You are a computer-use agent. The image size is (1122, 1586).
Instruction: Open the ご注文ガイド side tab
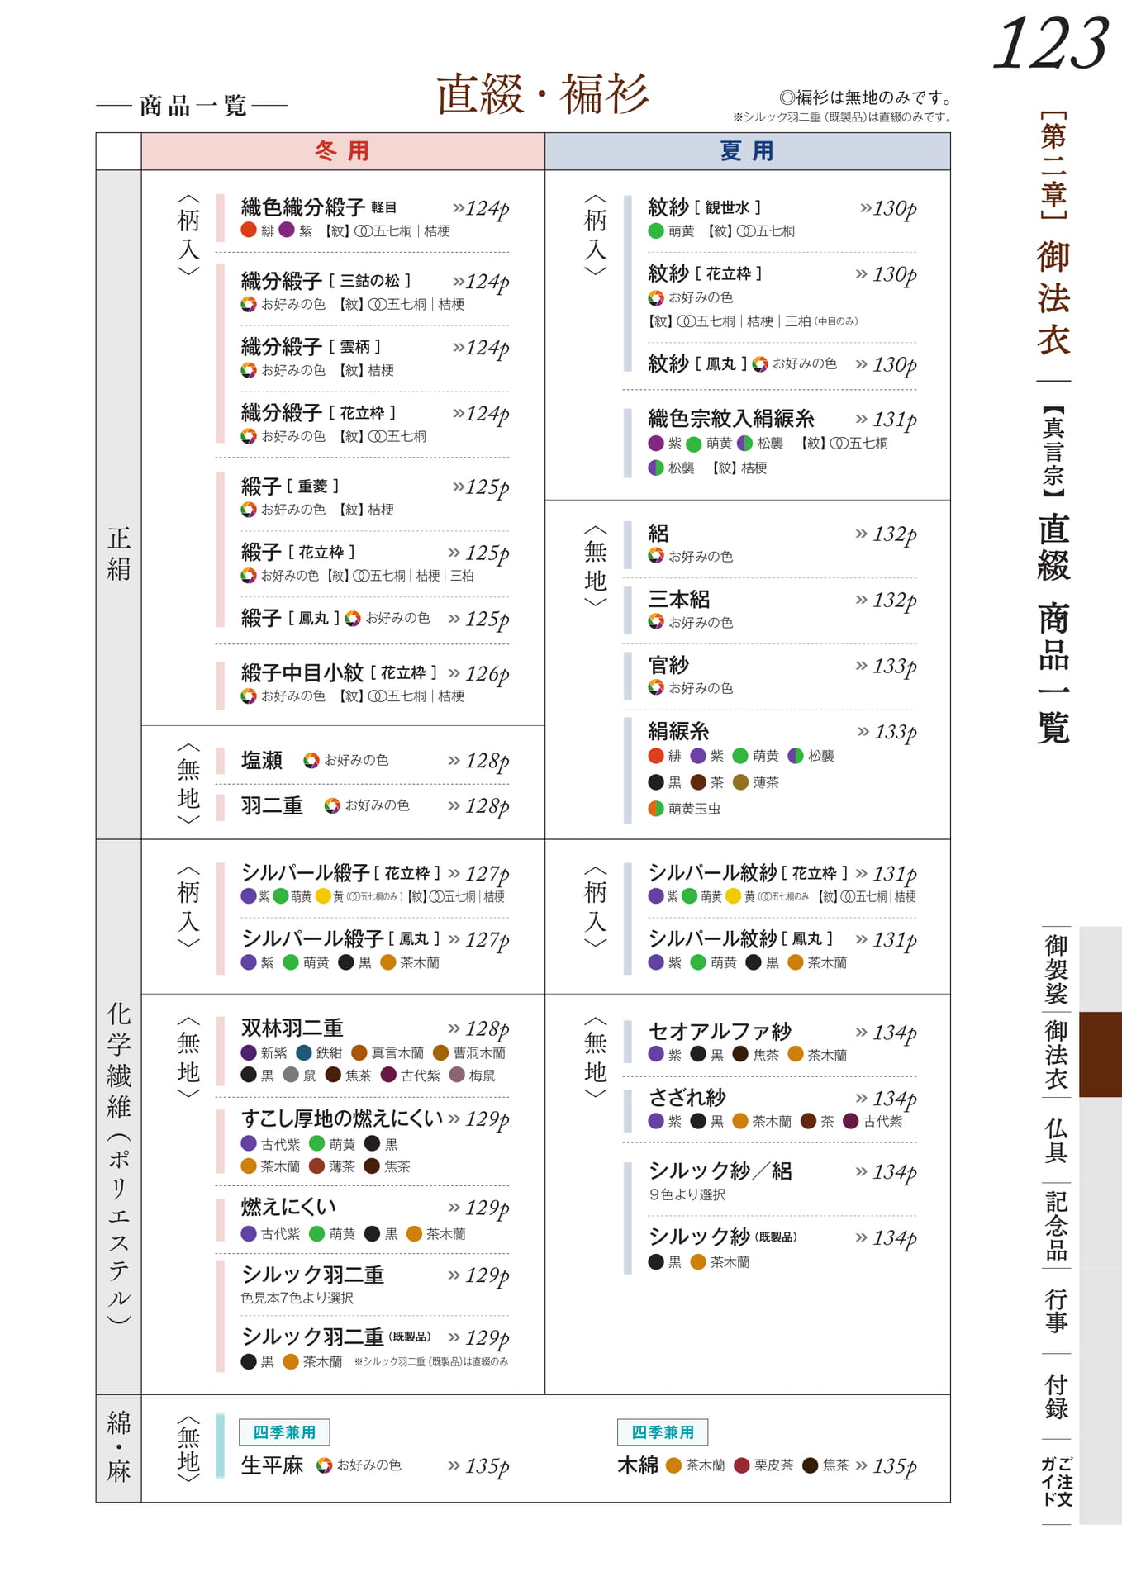point(1057,1480)
